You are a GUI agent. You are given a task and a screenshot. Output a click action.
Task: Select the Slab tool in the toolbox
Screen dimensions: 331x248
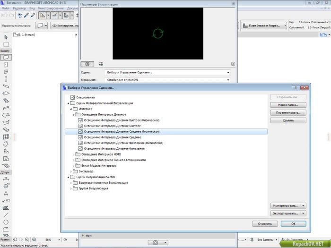[6, 94]
